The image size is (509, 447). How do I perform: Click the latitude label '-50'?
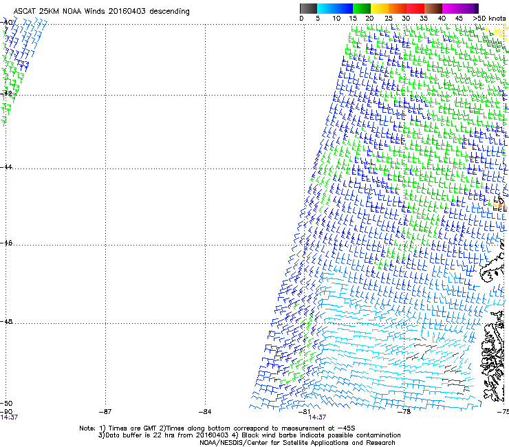(x=6, y=403)
